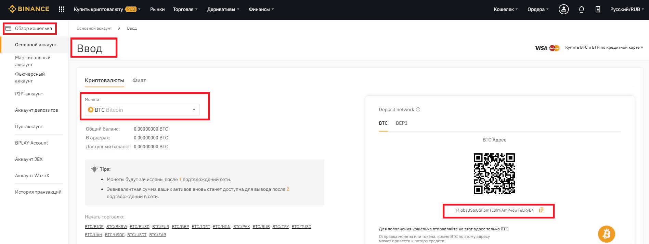Viewport: 649px width, 244px height.
Task: Open Обзор кошелька in sidebar
Action: click(34, 28)
